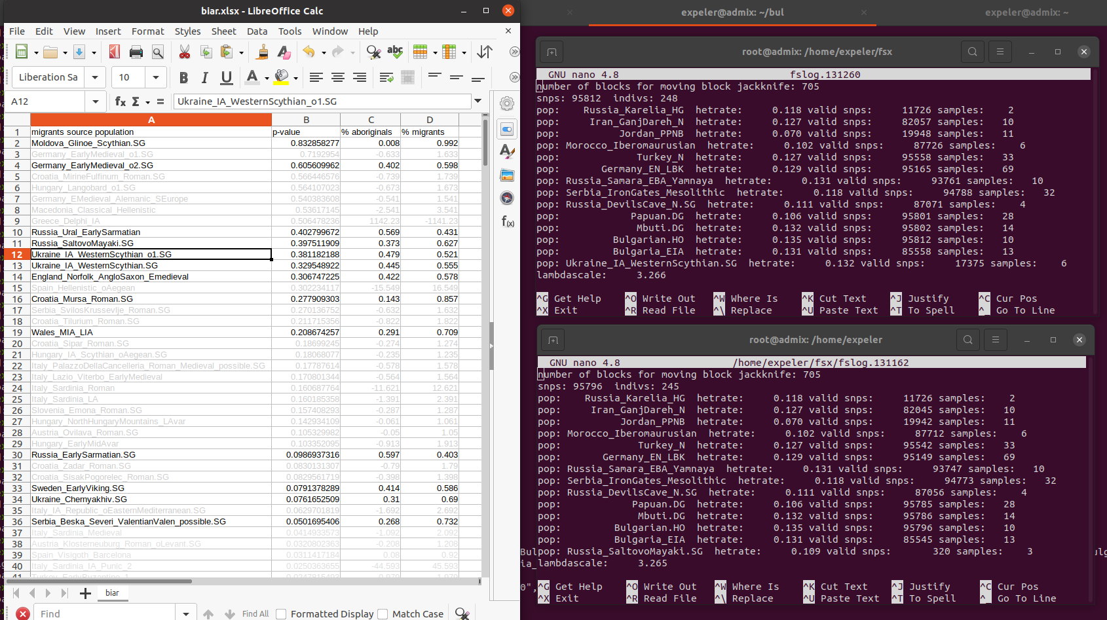1107x620 pixels.
Task: Toggle Bold formatting button
Action: (x=183, y=78)
